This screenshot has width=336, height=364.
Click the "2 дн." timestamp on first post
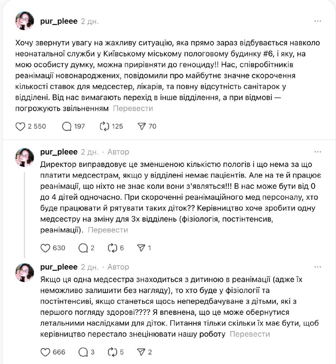(x=90, y=21)
